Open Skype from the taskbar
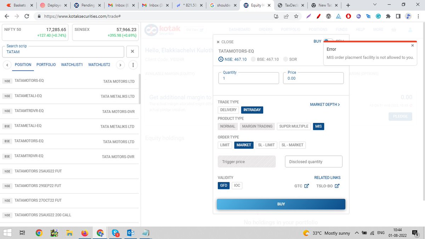Image resolution: width=425 pixels, height=239 pixels. point(115,233)
